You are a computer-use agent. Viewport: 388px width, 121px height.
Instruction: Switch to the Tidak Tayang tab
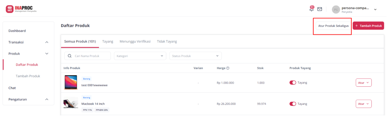click(167, 41)
